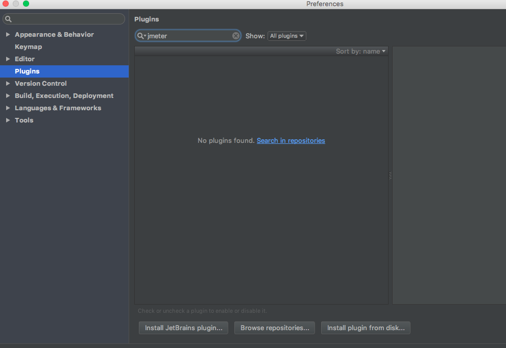Image resolution: width=506 pixels, height=348 pixels.
Task: Clear the jmeter search query
Action: click(x=235, y=35)
